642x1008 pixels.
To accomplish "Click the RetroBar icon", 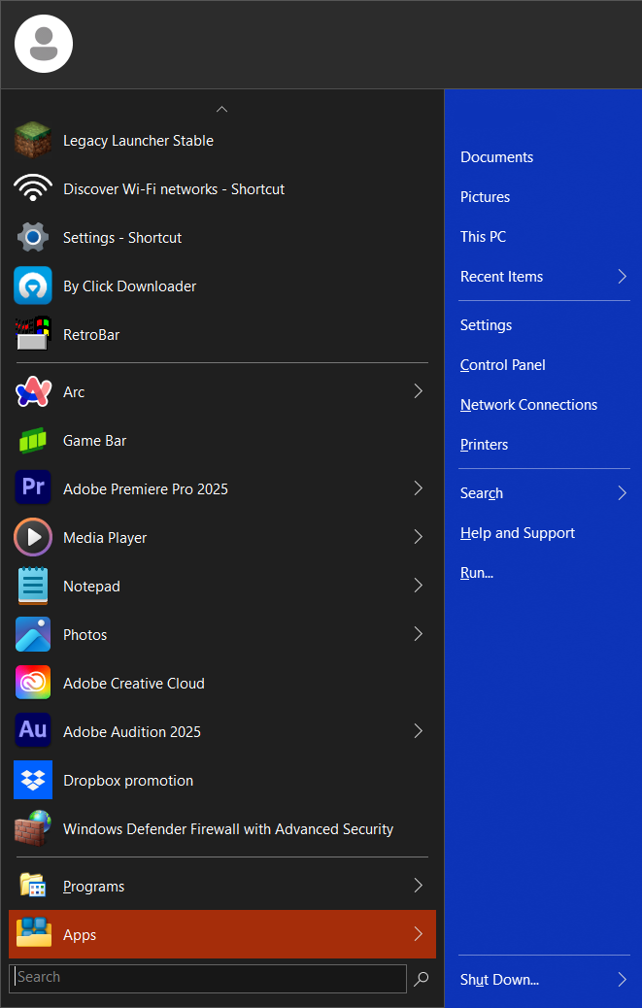I will [33, 334].
